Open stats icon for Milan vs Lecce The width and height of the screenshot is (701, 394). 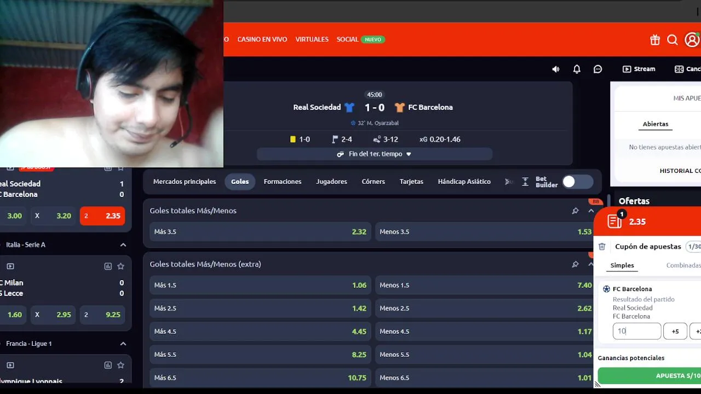pyautogui.click(x=108, y=266)
